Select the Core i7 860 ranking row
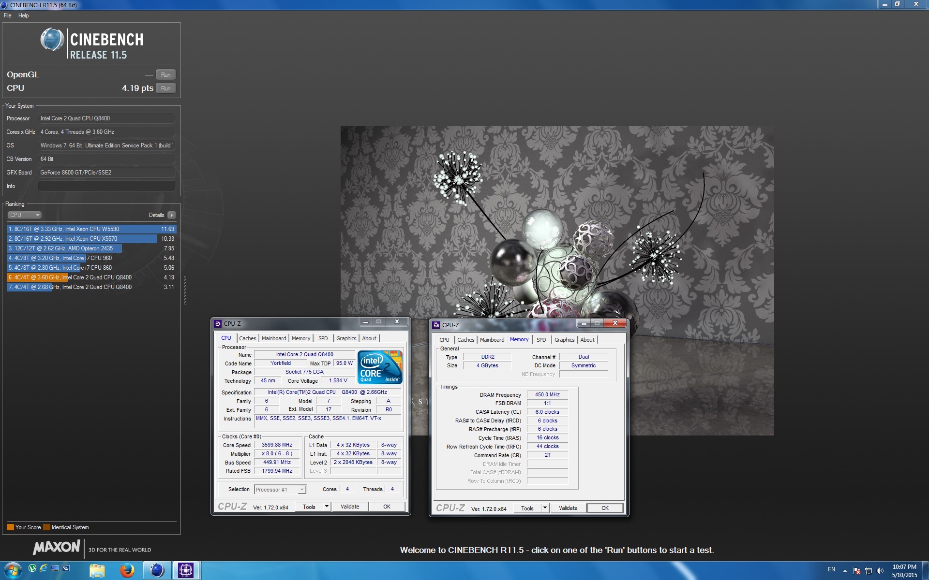929x580 pixels. click(x=91, y=268)
